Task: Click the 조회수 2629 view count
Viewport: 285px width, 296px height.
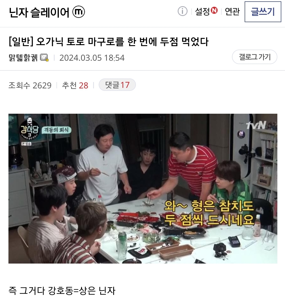Action: click(x=30, y=85)
